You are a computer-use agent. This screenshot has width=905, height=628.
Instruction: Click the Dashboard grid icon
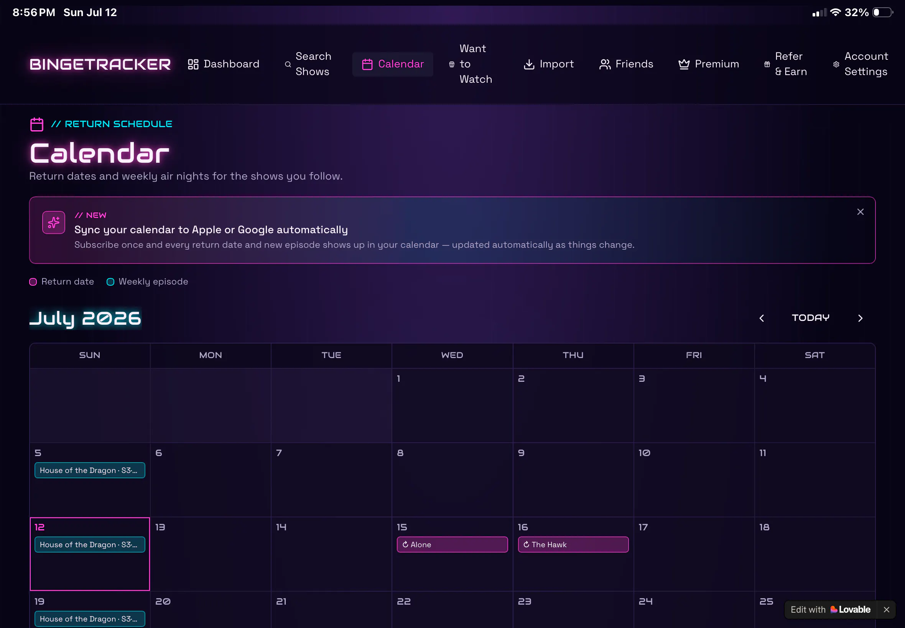[193, 64]
